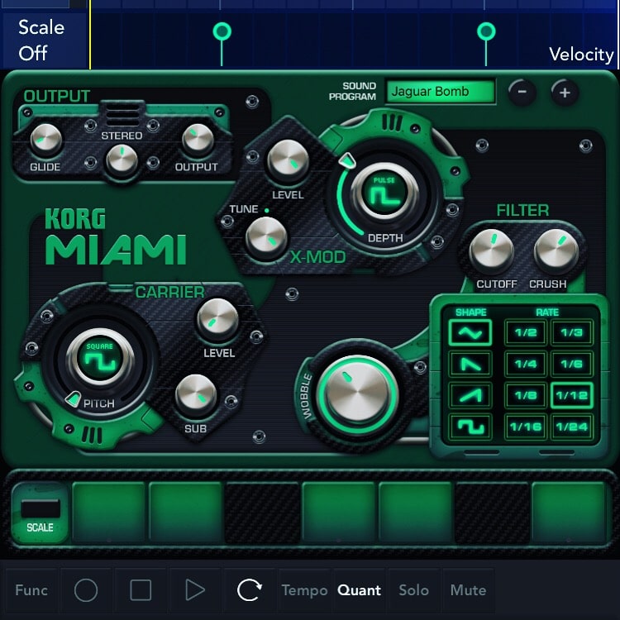Open the Sound Program Jaguar Bomb selector

coord(441,92)
